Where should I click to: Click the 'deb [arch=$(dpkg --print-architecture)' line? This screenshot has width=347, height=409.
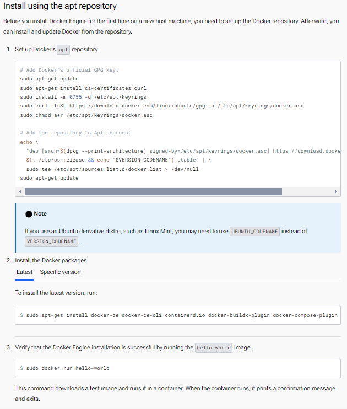[x=183, y=151]
